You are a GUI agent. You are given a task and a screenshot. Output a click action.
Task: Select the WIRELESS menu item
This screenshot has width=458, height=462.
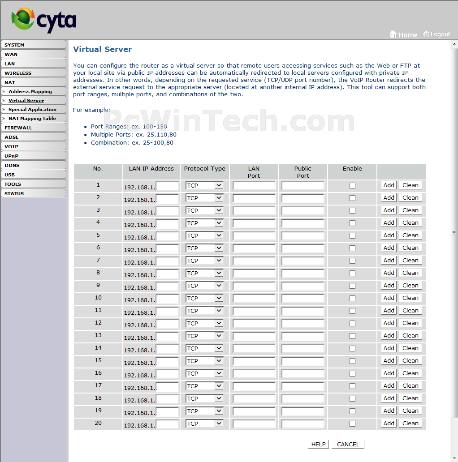(34, 73)
